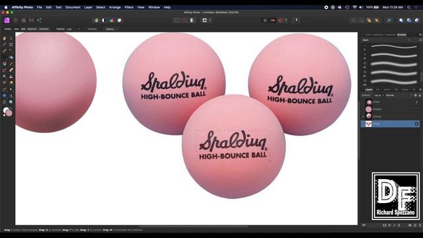
Task: Open the Layers panel options menu
Action: (420, 89)
